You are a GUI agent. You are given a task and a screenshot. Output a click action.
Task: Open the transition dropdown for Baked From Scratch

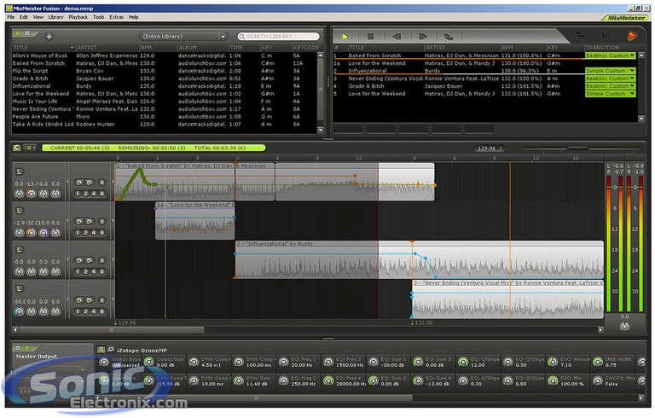point(611,55)
